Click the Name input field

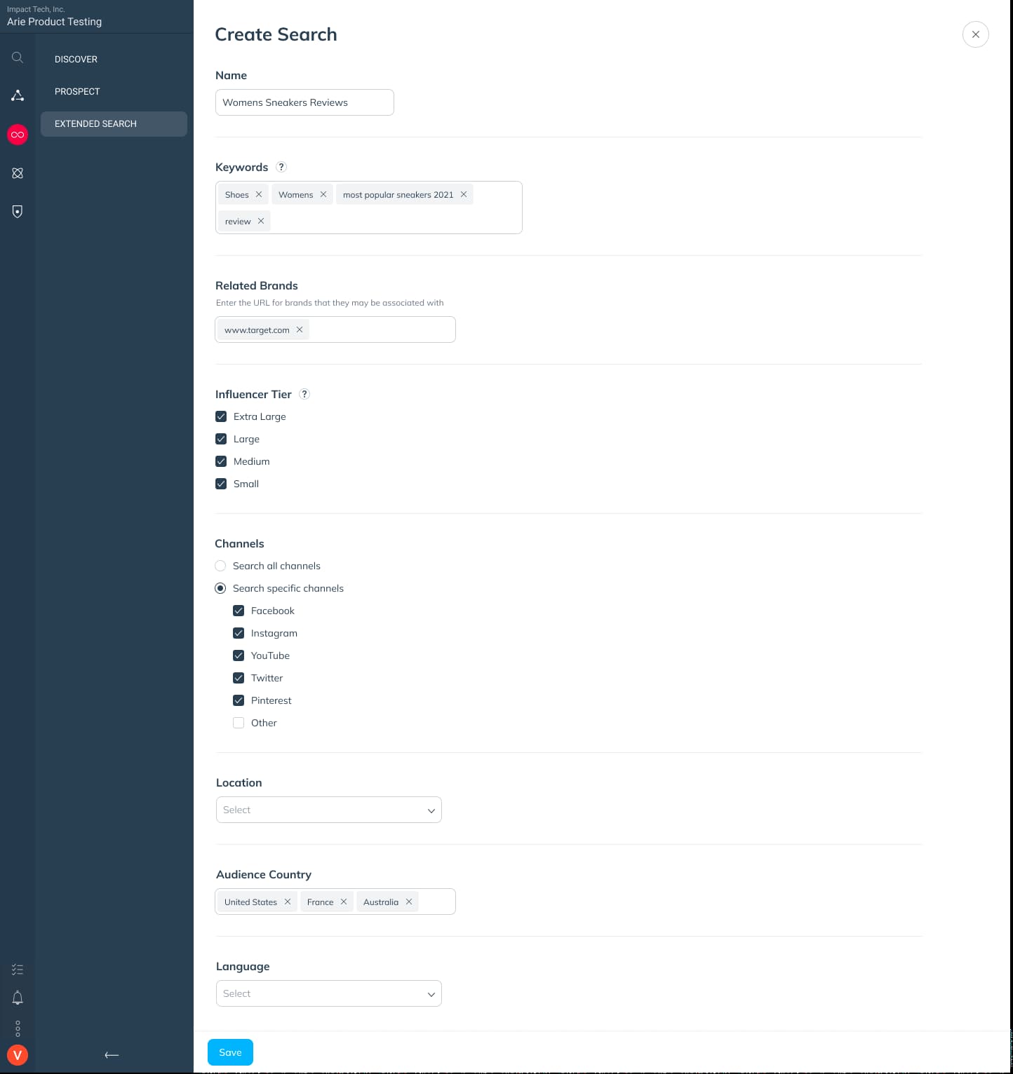point(304,102)
